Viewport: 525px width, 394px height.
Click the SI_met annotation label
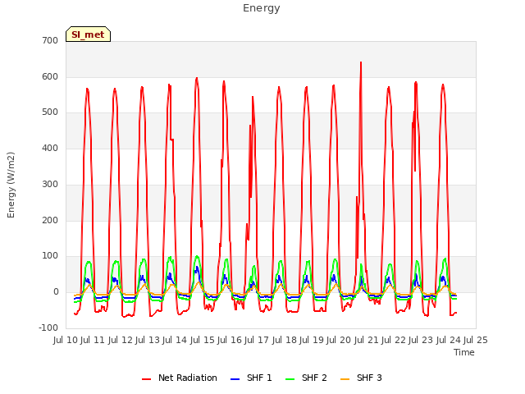(x=88, y=34)
